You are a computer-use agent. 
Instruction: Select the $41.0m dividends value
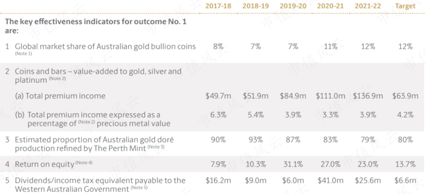[x=330, y=181]
